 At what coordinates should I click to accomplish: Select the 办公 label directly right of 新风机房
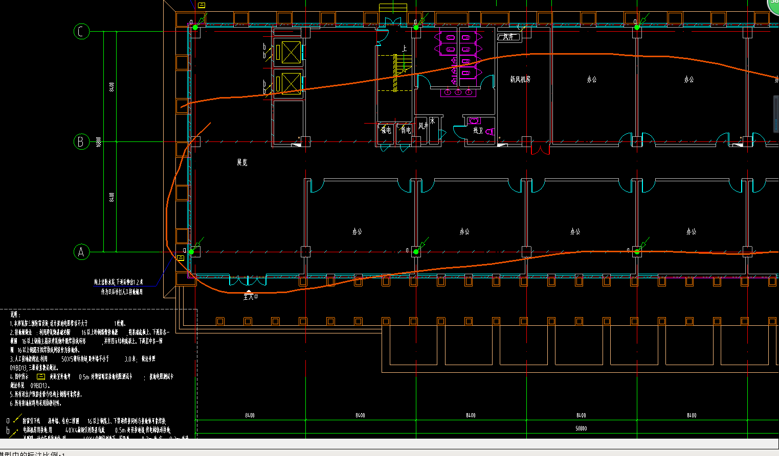click(592, 79)
